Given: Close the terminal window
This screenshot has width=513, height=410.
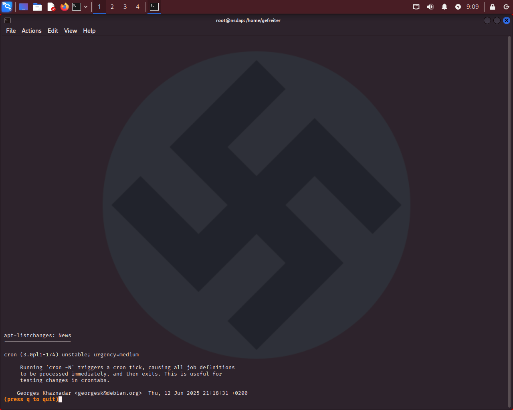Looking at the screenshot, I should 507,20.
